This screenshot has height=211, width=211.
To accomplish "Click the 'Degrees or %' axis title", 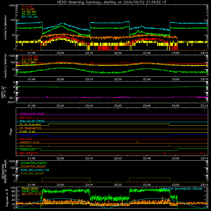I will click(x=7, y=198).
